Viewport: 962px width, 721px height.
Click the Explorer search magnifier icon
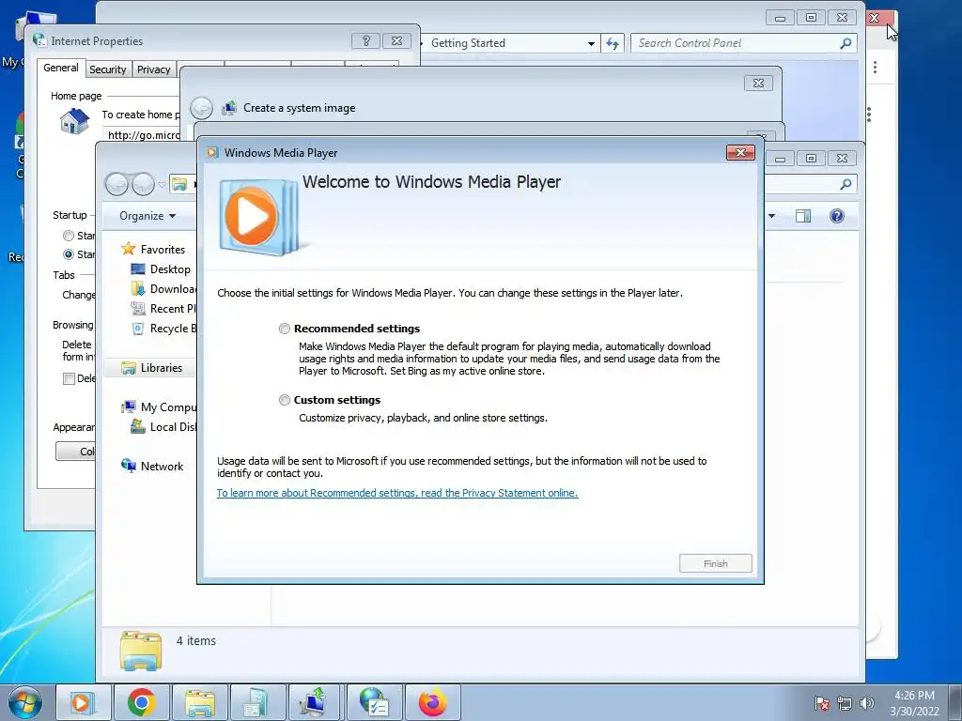(x=846, y=184)
